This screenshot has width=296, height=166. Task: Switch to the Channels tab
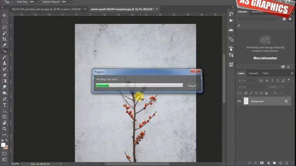253,73
